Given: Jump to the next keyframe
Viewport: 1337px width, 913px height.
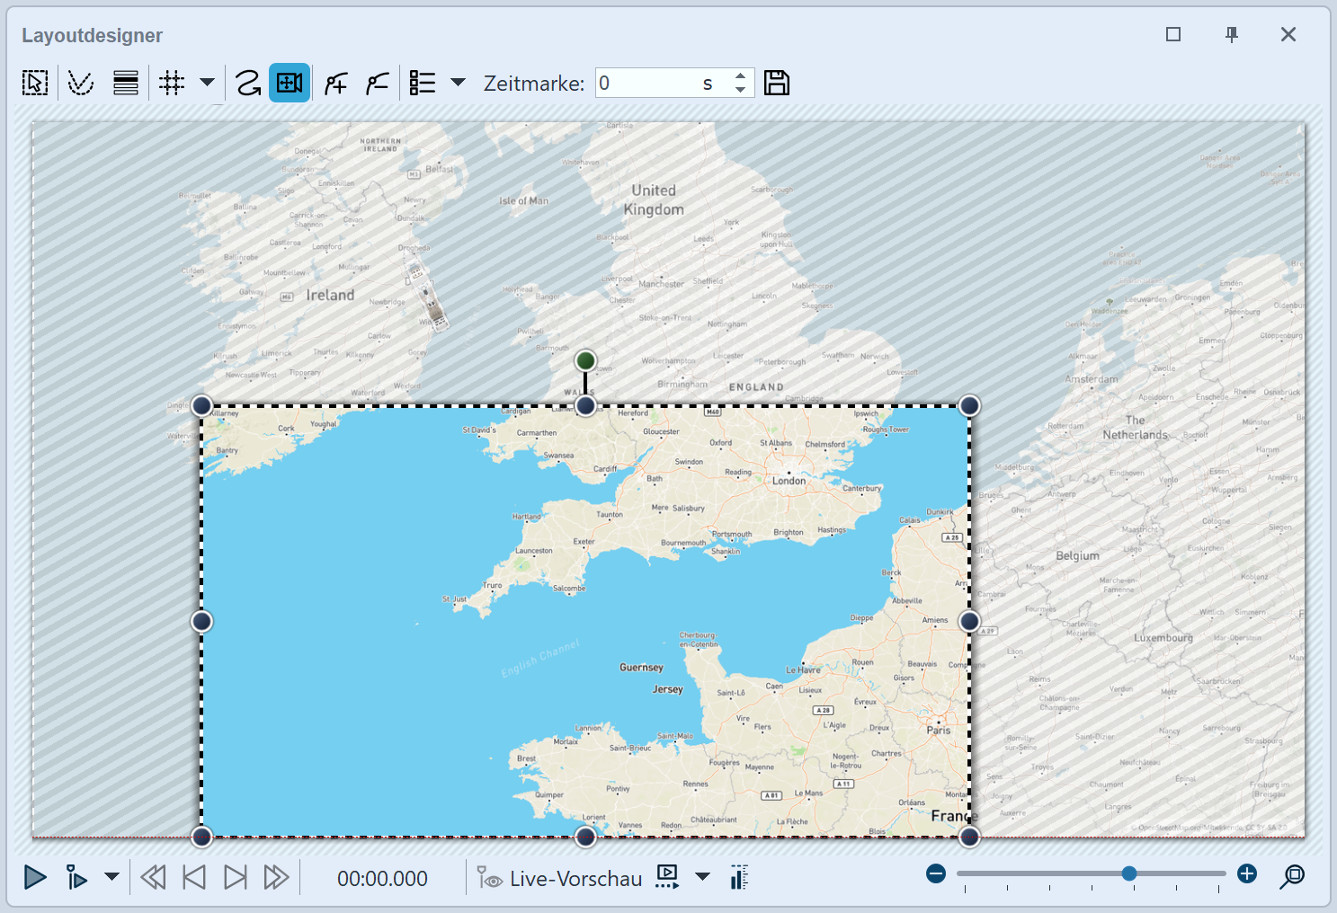Looking at the screenshot, I should pos(235,877).
